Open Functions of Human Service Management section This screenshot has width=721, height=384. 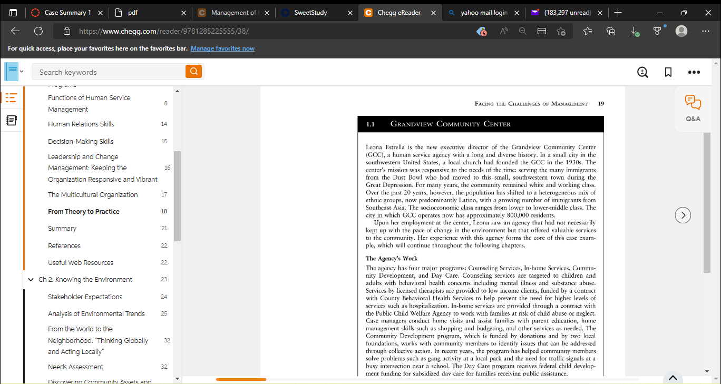(x=89, y=103)
